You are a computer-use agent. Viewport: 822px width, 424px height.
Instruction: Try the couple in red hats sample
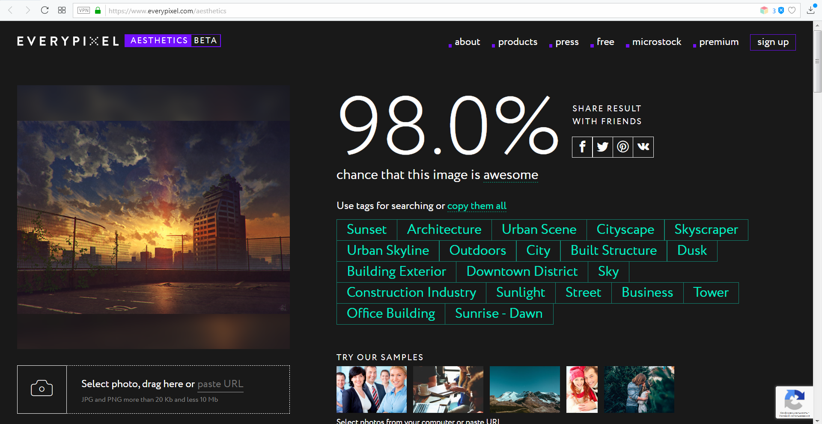582,389
